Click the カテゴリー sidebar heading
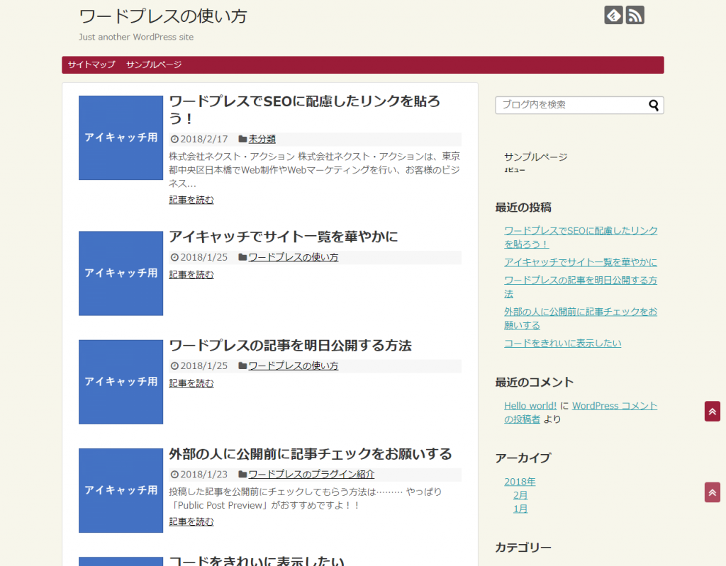This screenshot has width=726, height=566. [x=523, y=548]
